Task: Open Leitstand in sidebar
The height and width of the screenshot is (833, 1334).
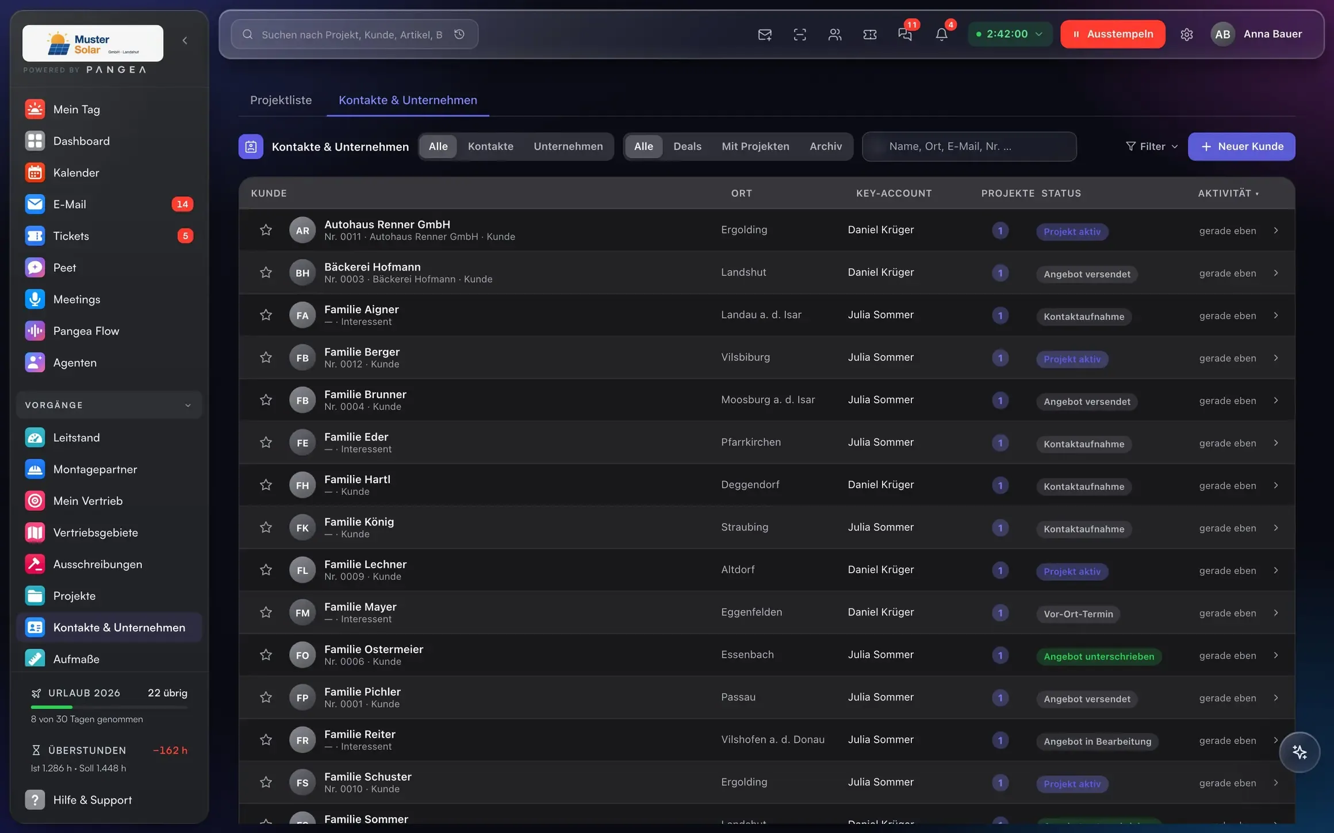Action: point(109,438)
